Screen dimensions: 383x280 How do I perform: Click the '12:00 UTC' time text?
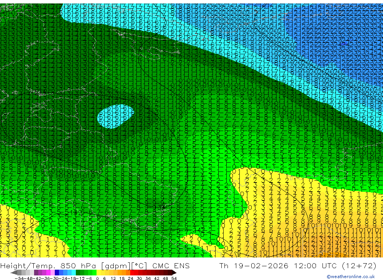click(315, 265)
